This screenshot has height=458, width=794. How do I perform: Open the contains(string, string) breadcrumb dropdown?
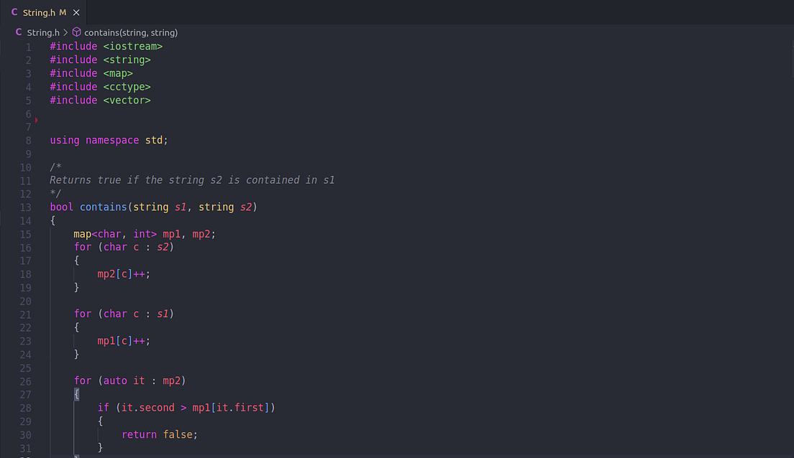coord(130,32)
